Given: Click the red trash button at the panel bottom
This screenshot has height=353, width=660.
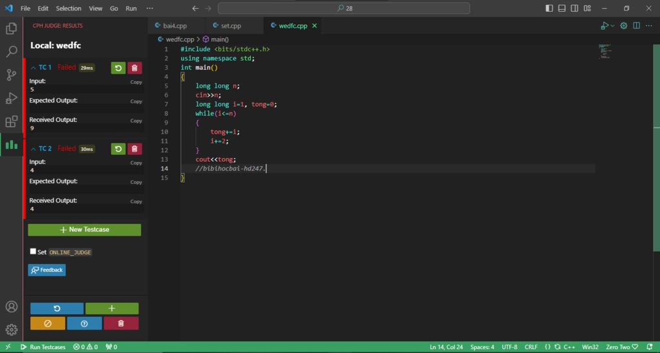Looking at the screenshot, I should (121, 323).
